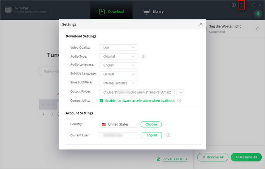Image resolution: width=265 pixels, height=169 pixels.
Task: Open the Video Quality dropdown
Action: tap(118, 47)
